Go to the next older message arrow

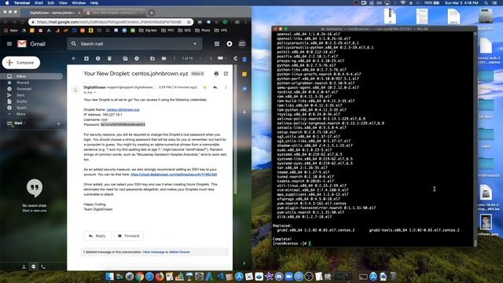[x=211, y=58]
